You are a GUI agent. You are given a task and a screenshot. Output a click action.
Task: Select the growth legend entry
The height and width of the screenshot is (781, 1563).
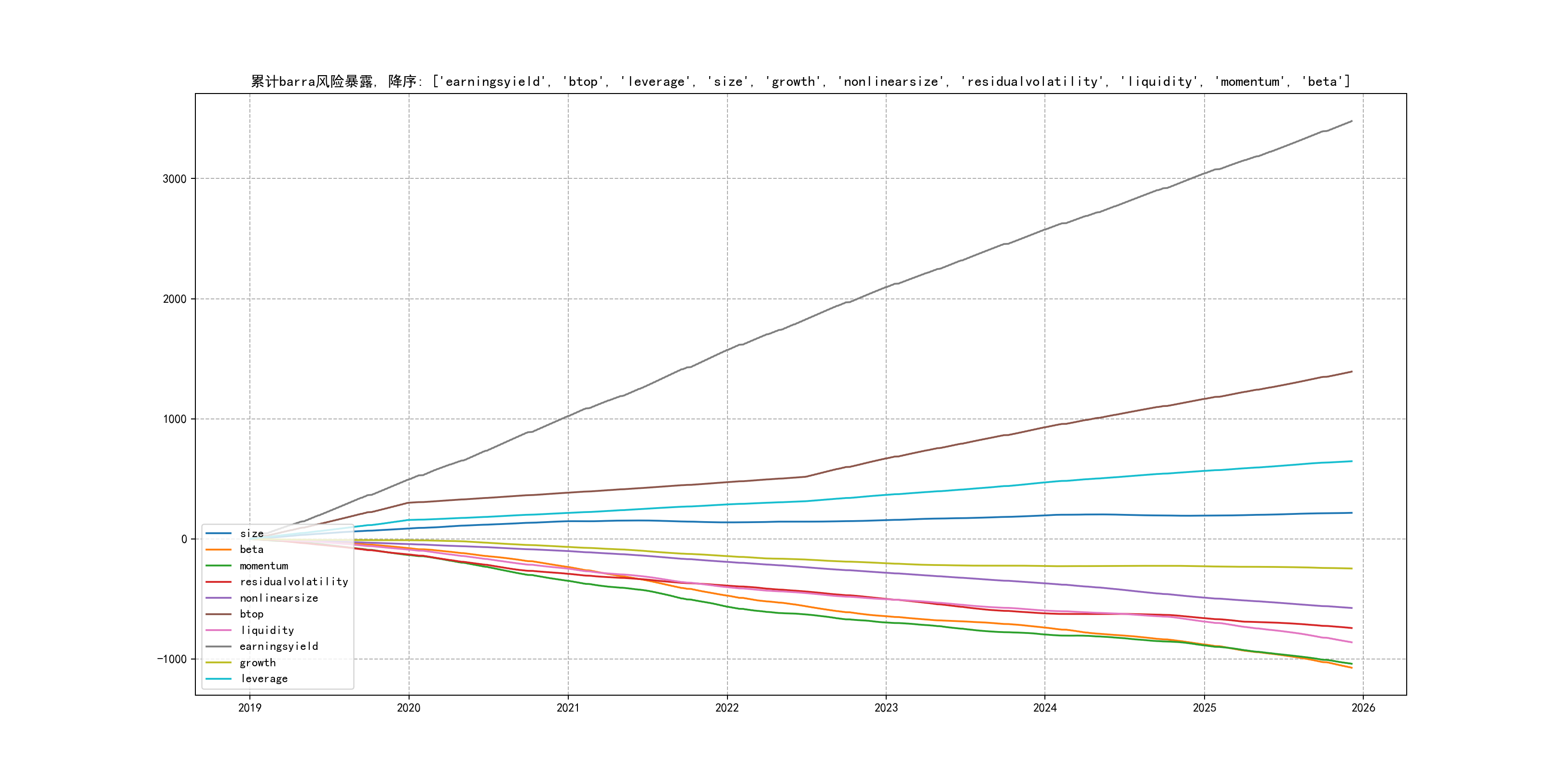(x=257, y=663)
